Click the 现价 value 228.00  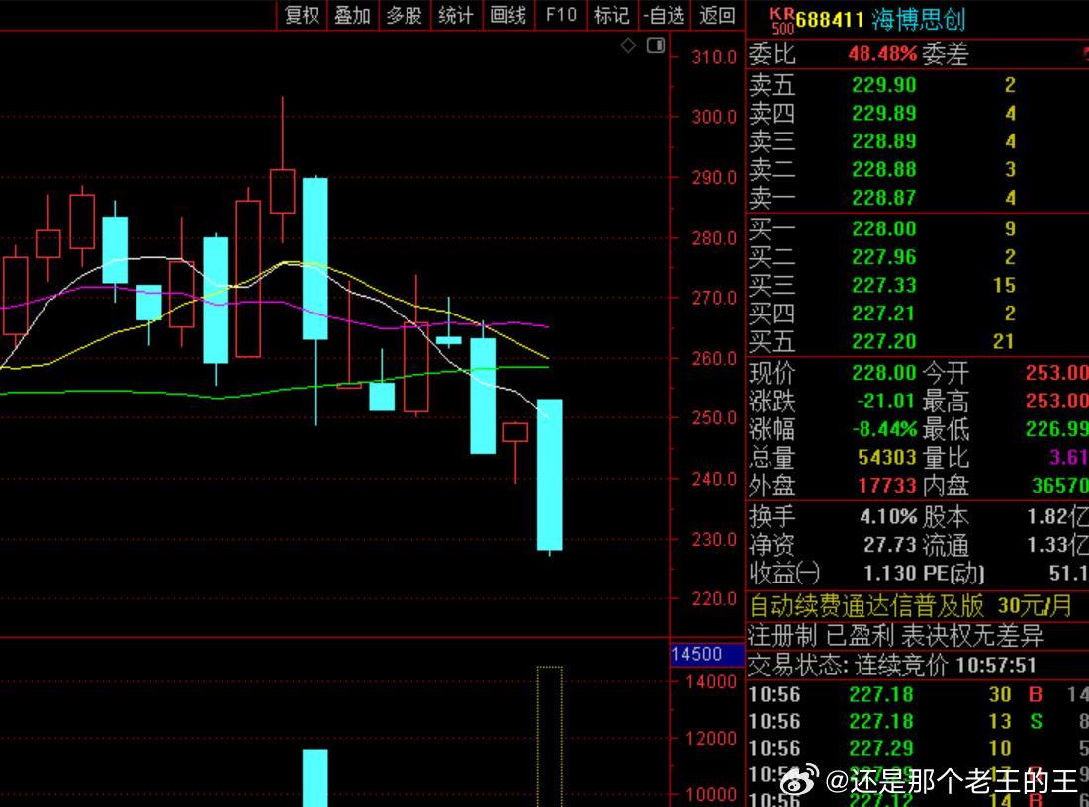coord(883,372)
